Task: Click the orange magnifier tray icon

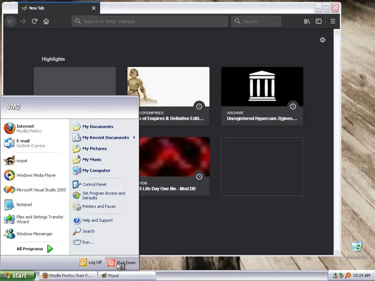Action: tap(348, 276)
